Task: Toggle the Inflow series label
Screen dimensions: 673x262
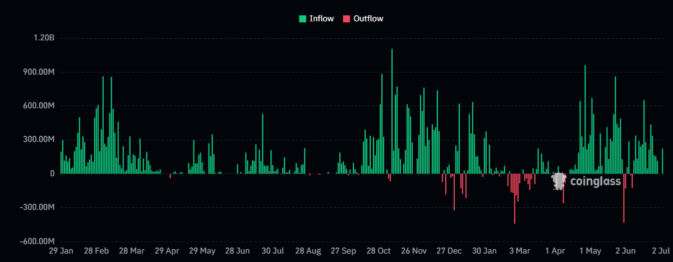Action: (x=321, y=19)
